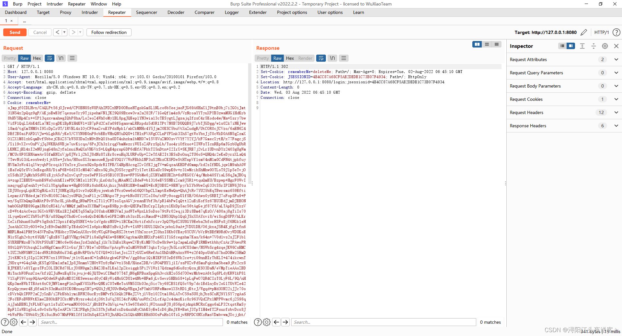
Task: Switch to the Proxy tab
Action: point(65,12)
